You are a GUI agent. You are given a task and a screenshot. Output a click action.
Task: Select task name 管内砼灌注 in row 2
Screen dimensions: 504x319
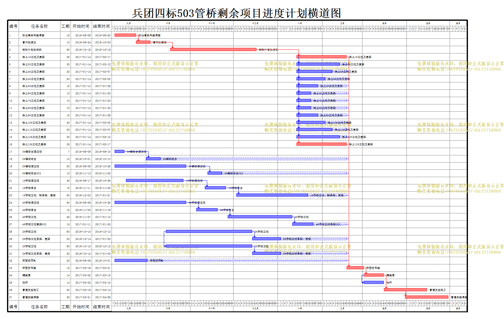29,42
